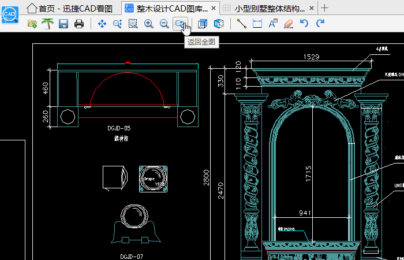Click the return to full view icon

click(180, 24)
